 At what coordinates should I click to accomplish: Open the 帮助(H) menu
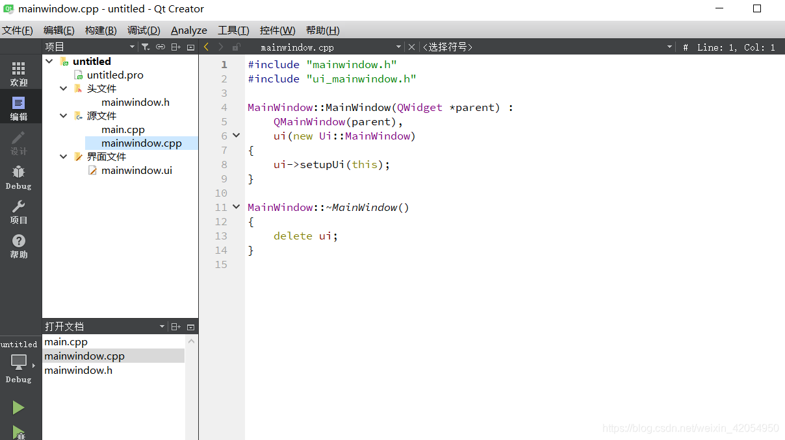pyautogui.click(x=323, y=31)
